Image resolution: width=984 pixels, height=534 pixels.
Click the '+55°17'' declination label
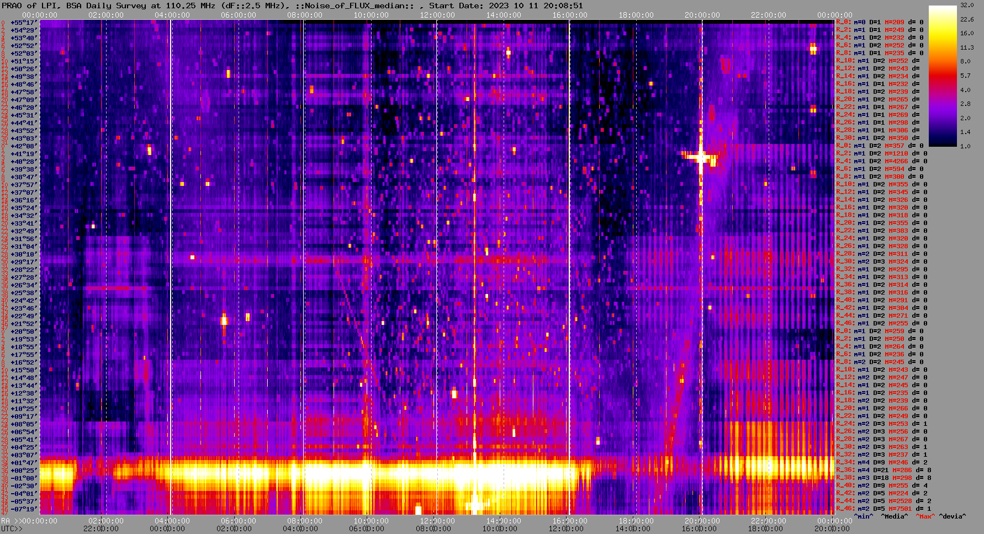pyautogui.click(x=23, y=23)
